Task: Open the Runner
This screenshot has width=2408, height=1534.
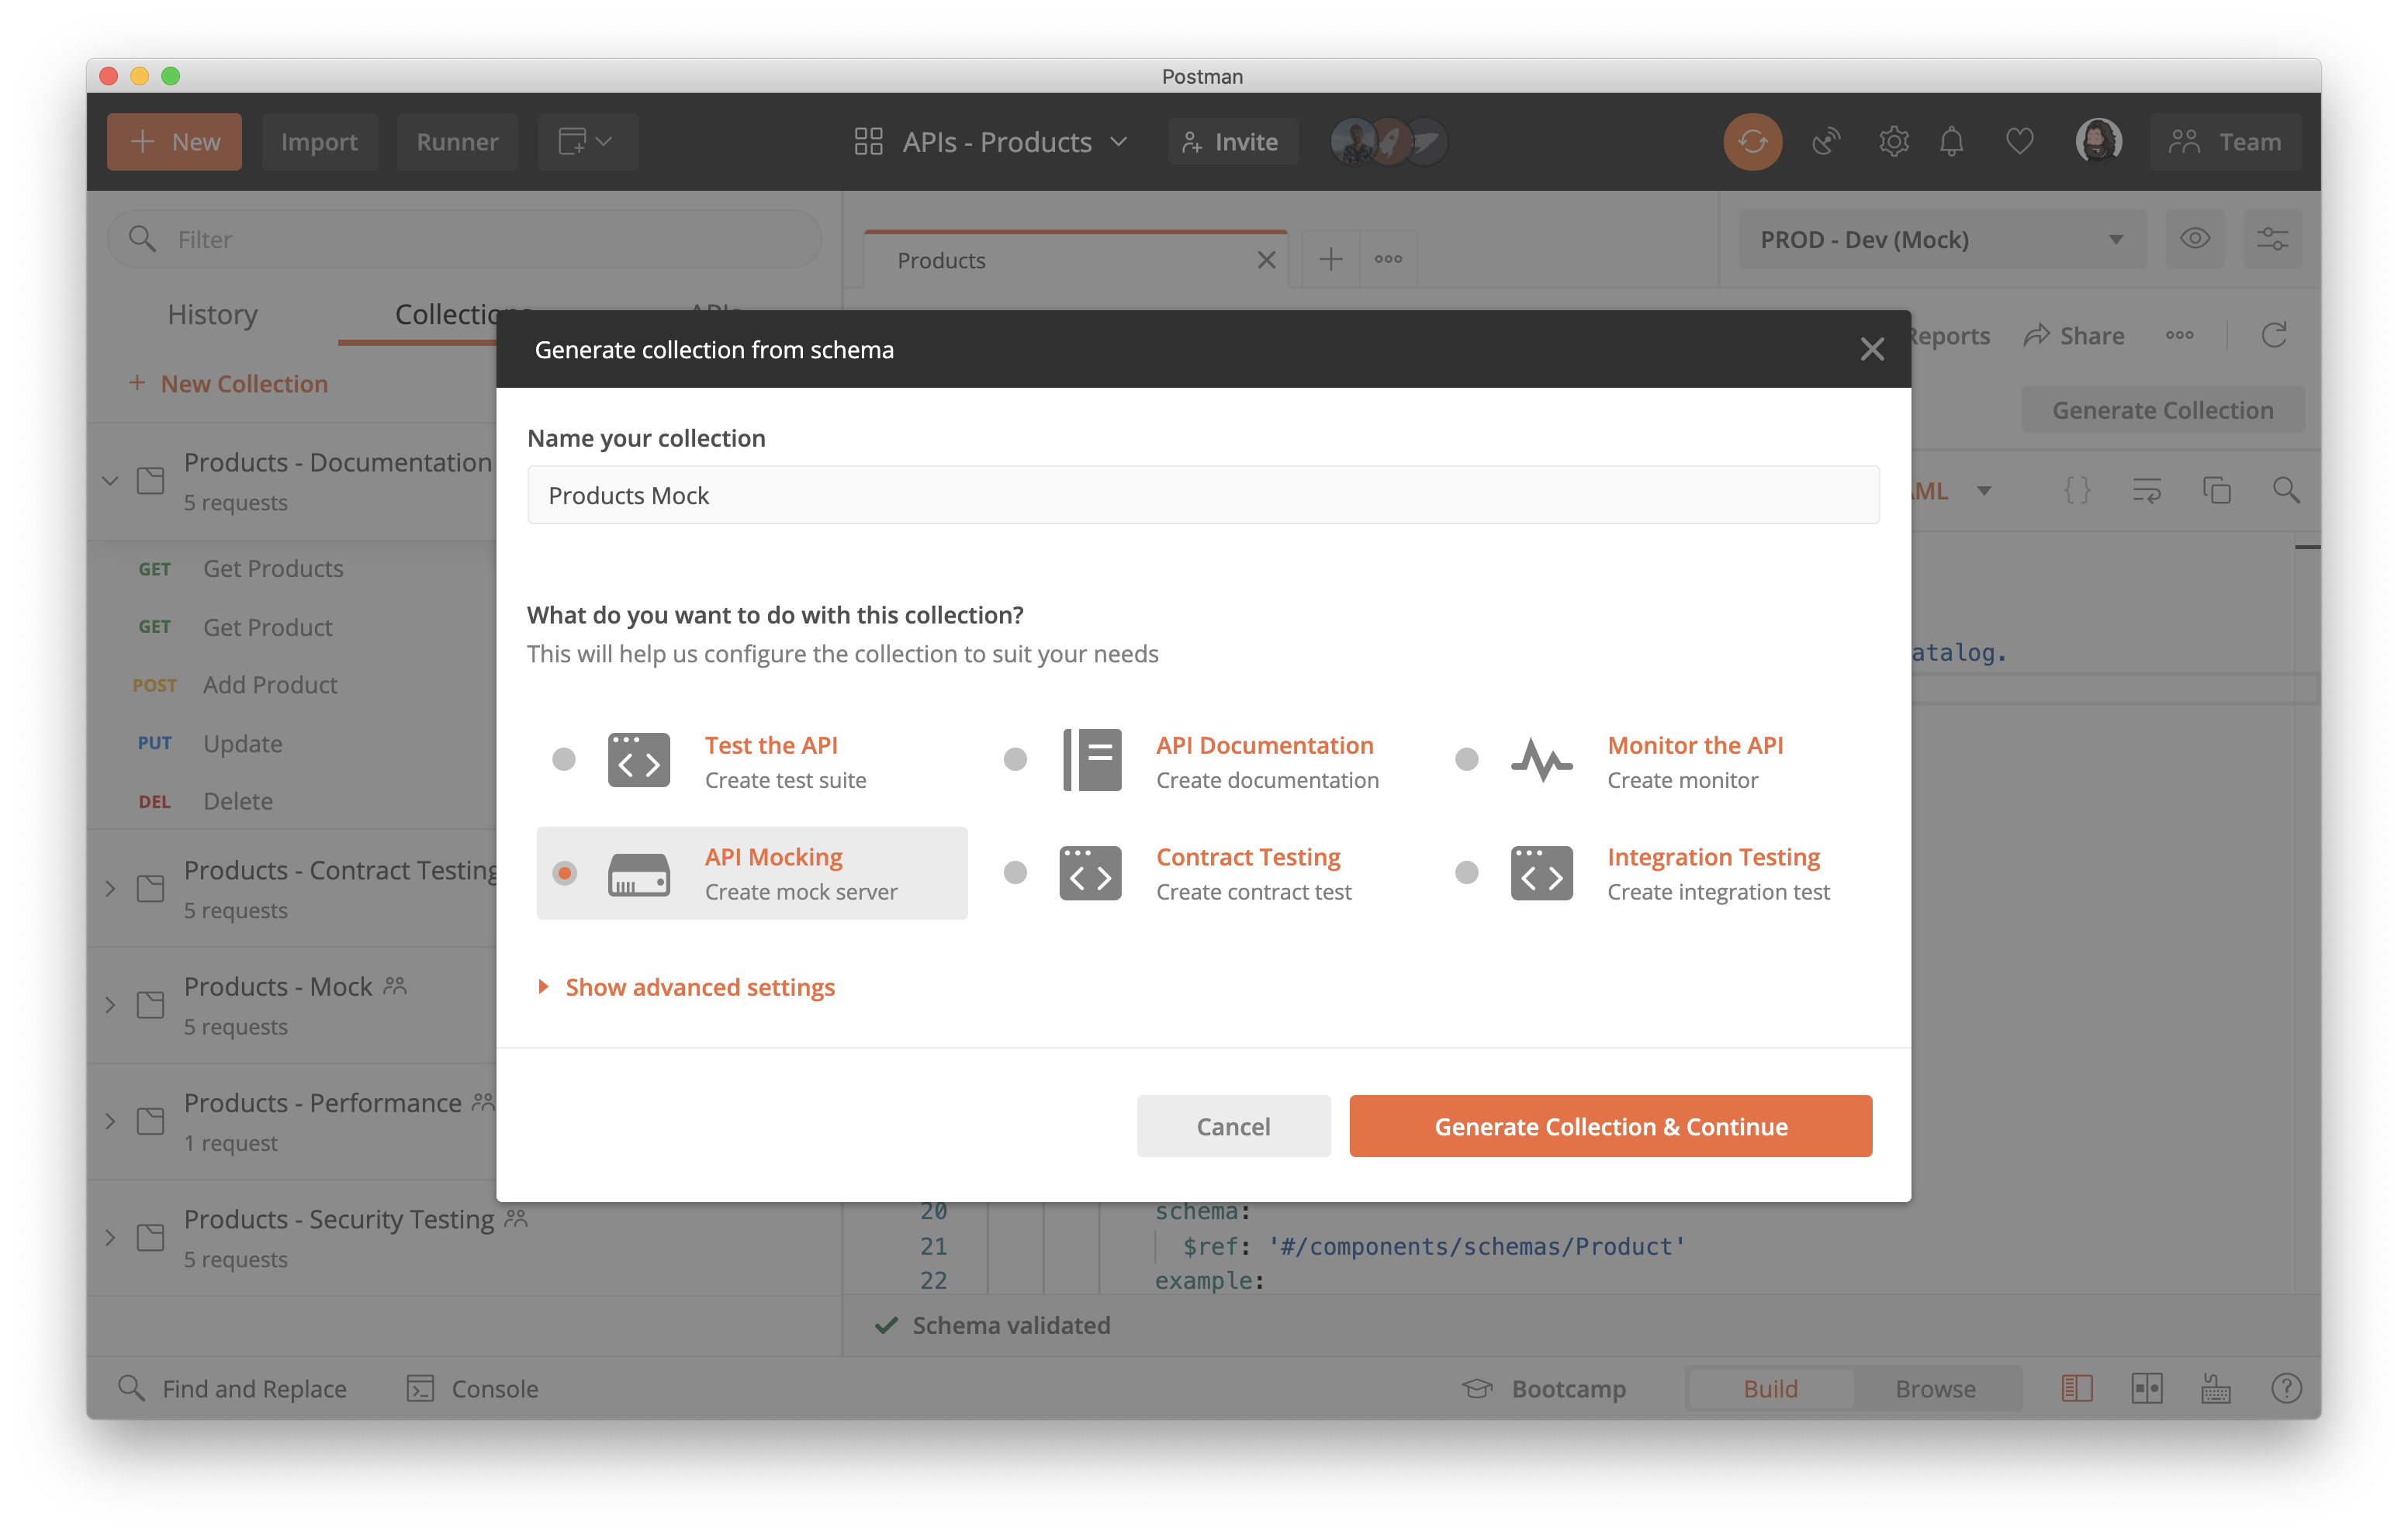Action: point(457,142)
